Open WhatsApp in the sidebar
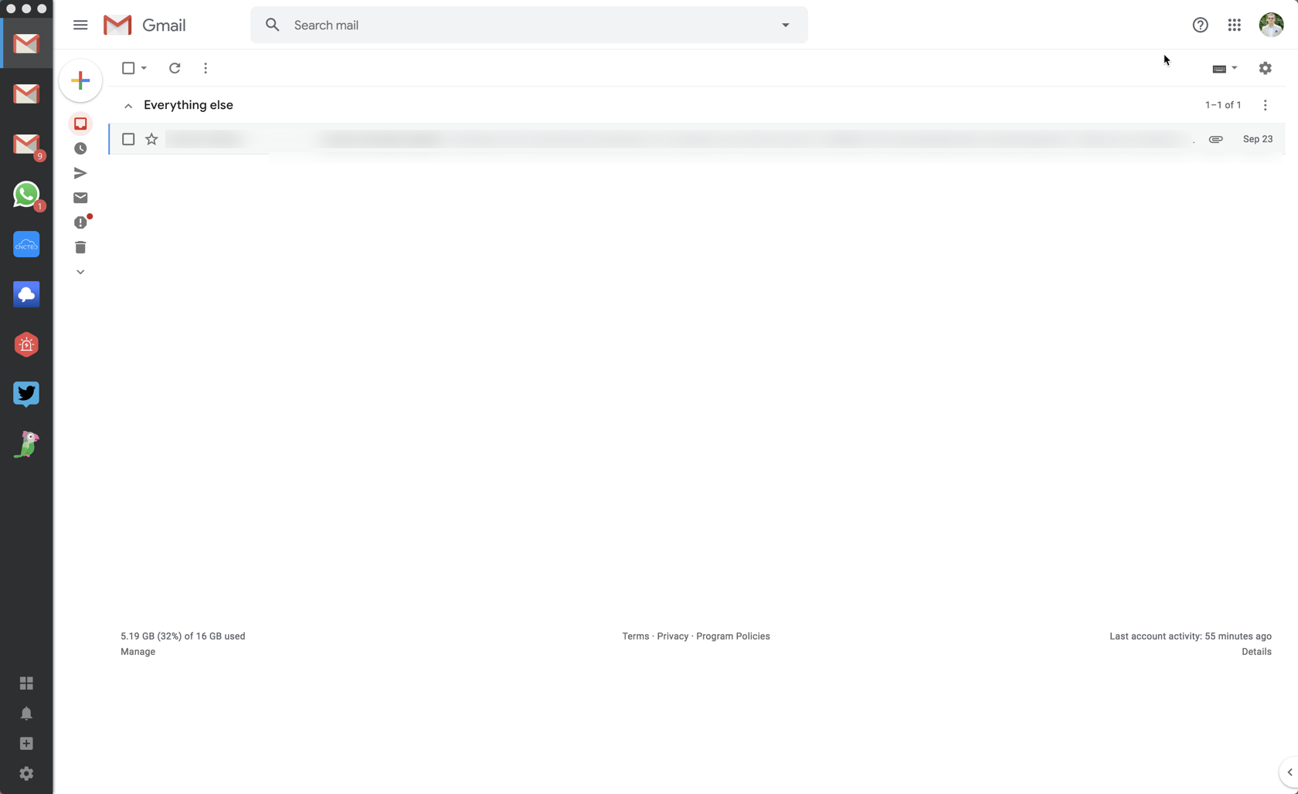1298x794 pixels. point(26,195)
